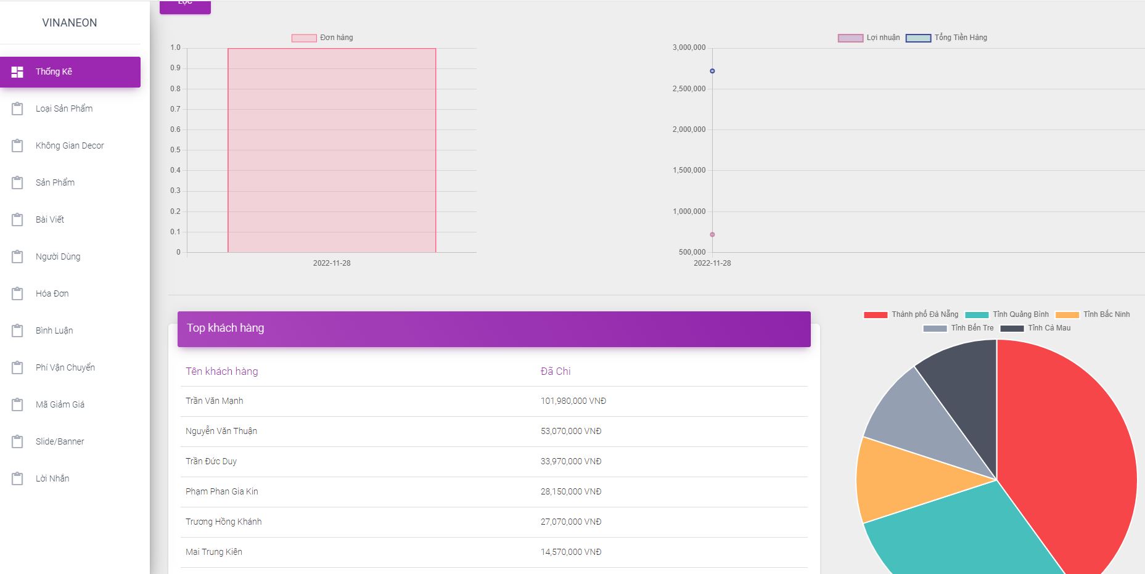Click the VINANEON brand link
1145x574 pixels.
[70, 23]
